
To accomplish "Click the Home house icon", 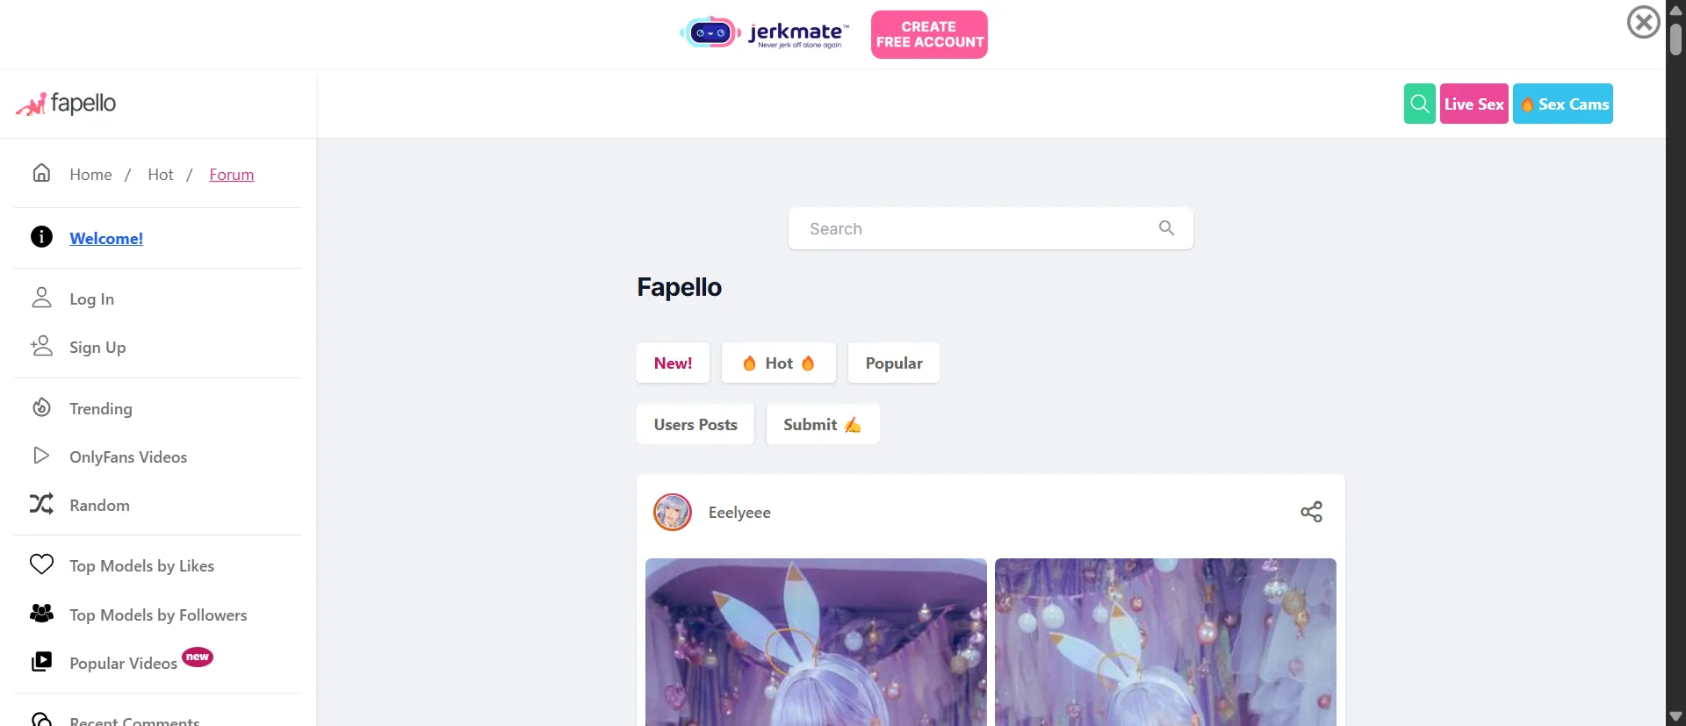I will (x=41, y=173).
